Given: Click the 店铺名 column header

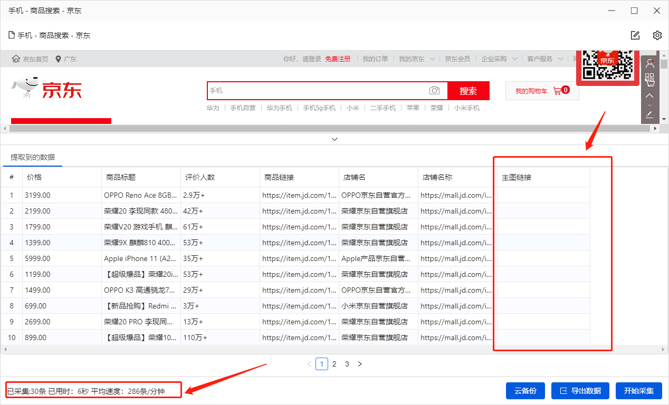Looking at the screenshot, I should point(378,177).
